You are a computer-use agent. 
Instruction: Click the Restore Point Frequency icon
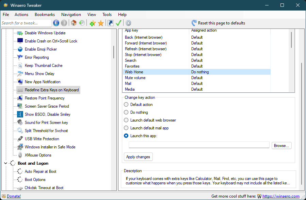20,98
